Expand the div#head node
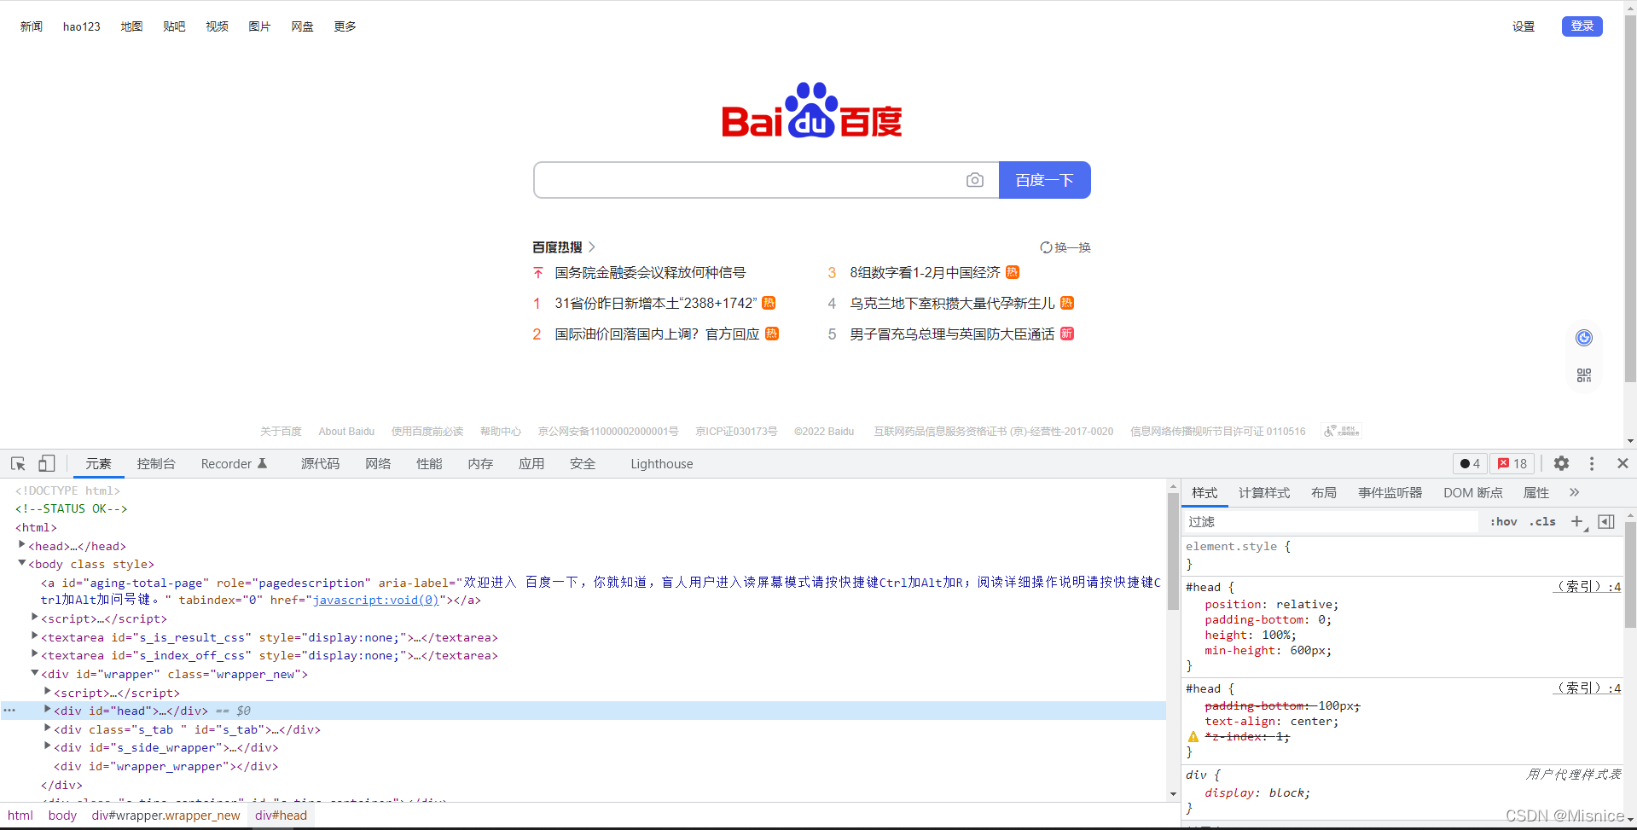Screen dimensions: 1637x830 48,709
